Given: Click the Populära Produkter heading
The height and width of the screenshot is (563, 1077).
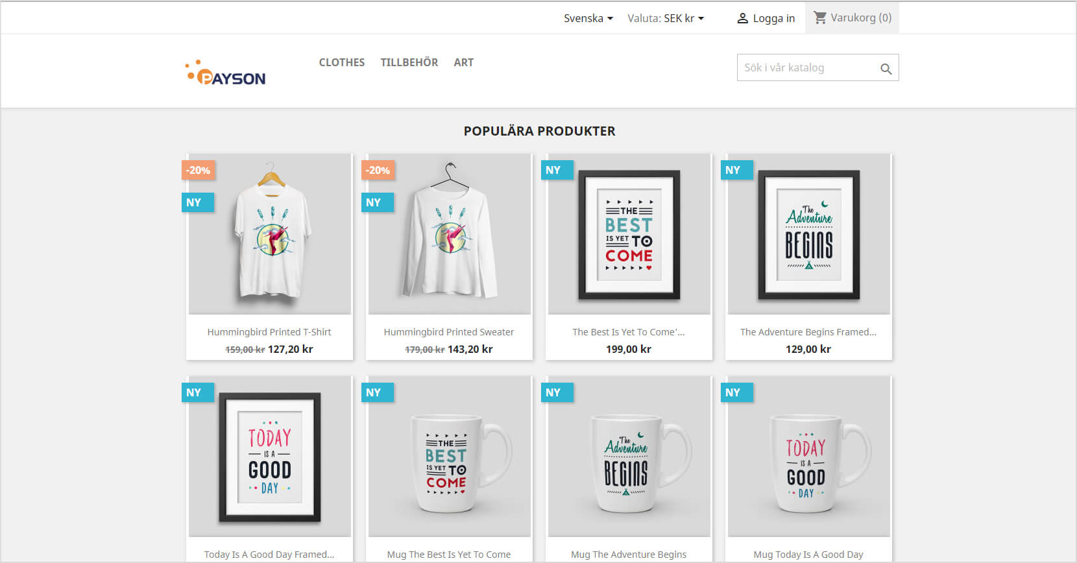Looking at the screenshot, I should (539, 131).
